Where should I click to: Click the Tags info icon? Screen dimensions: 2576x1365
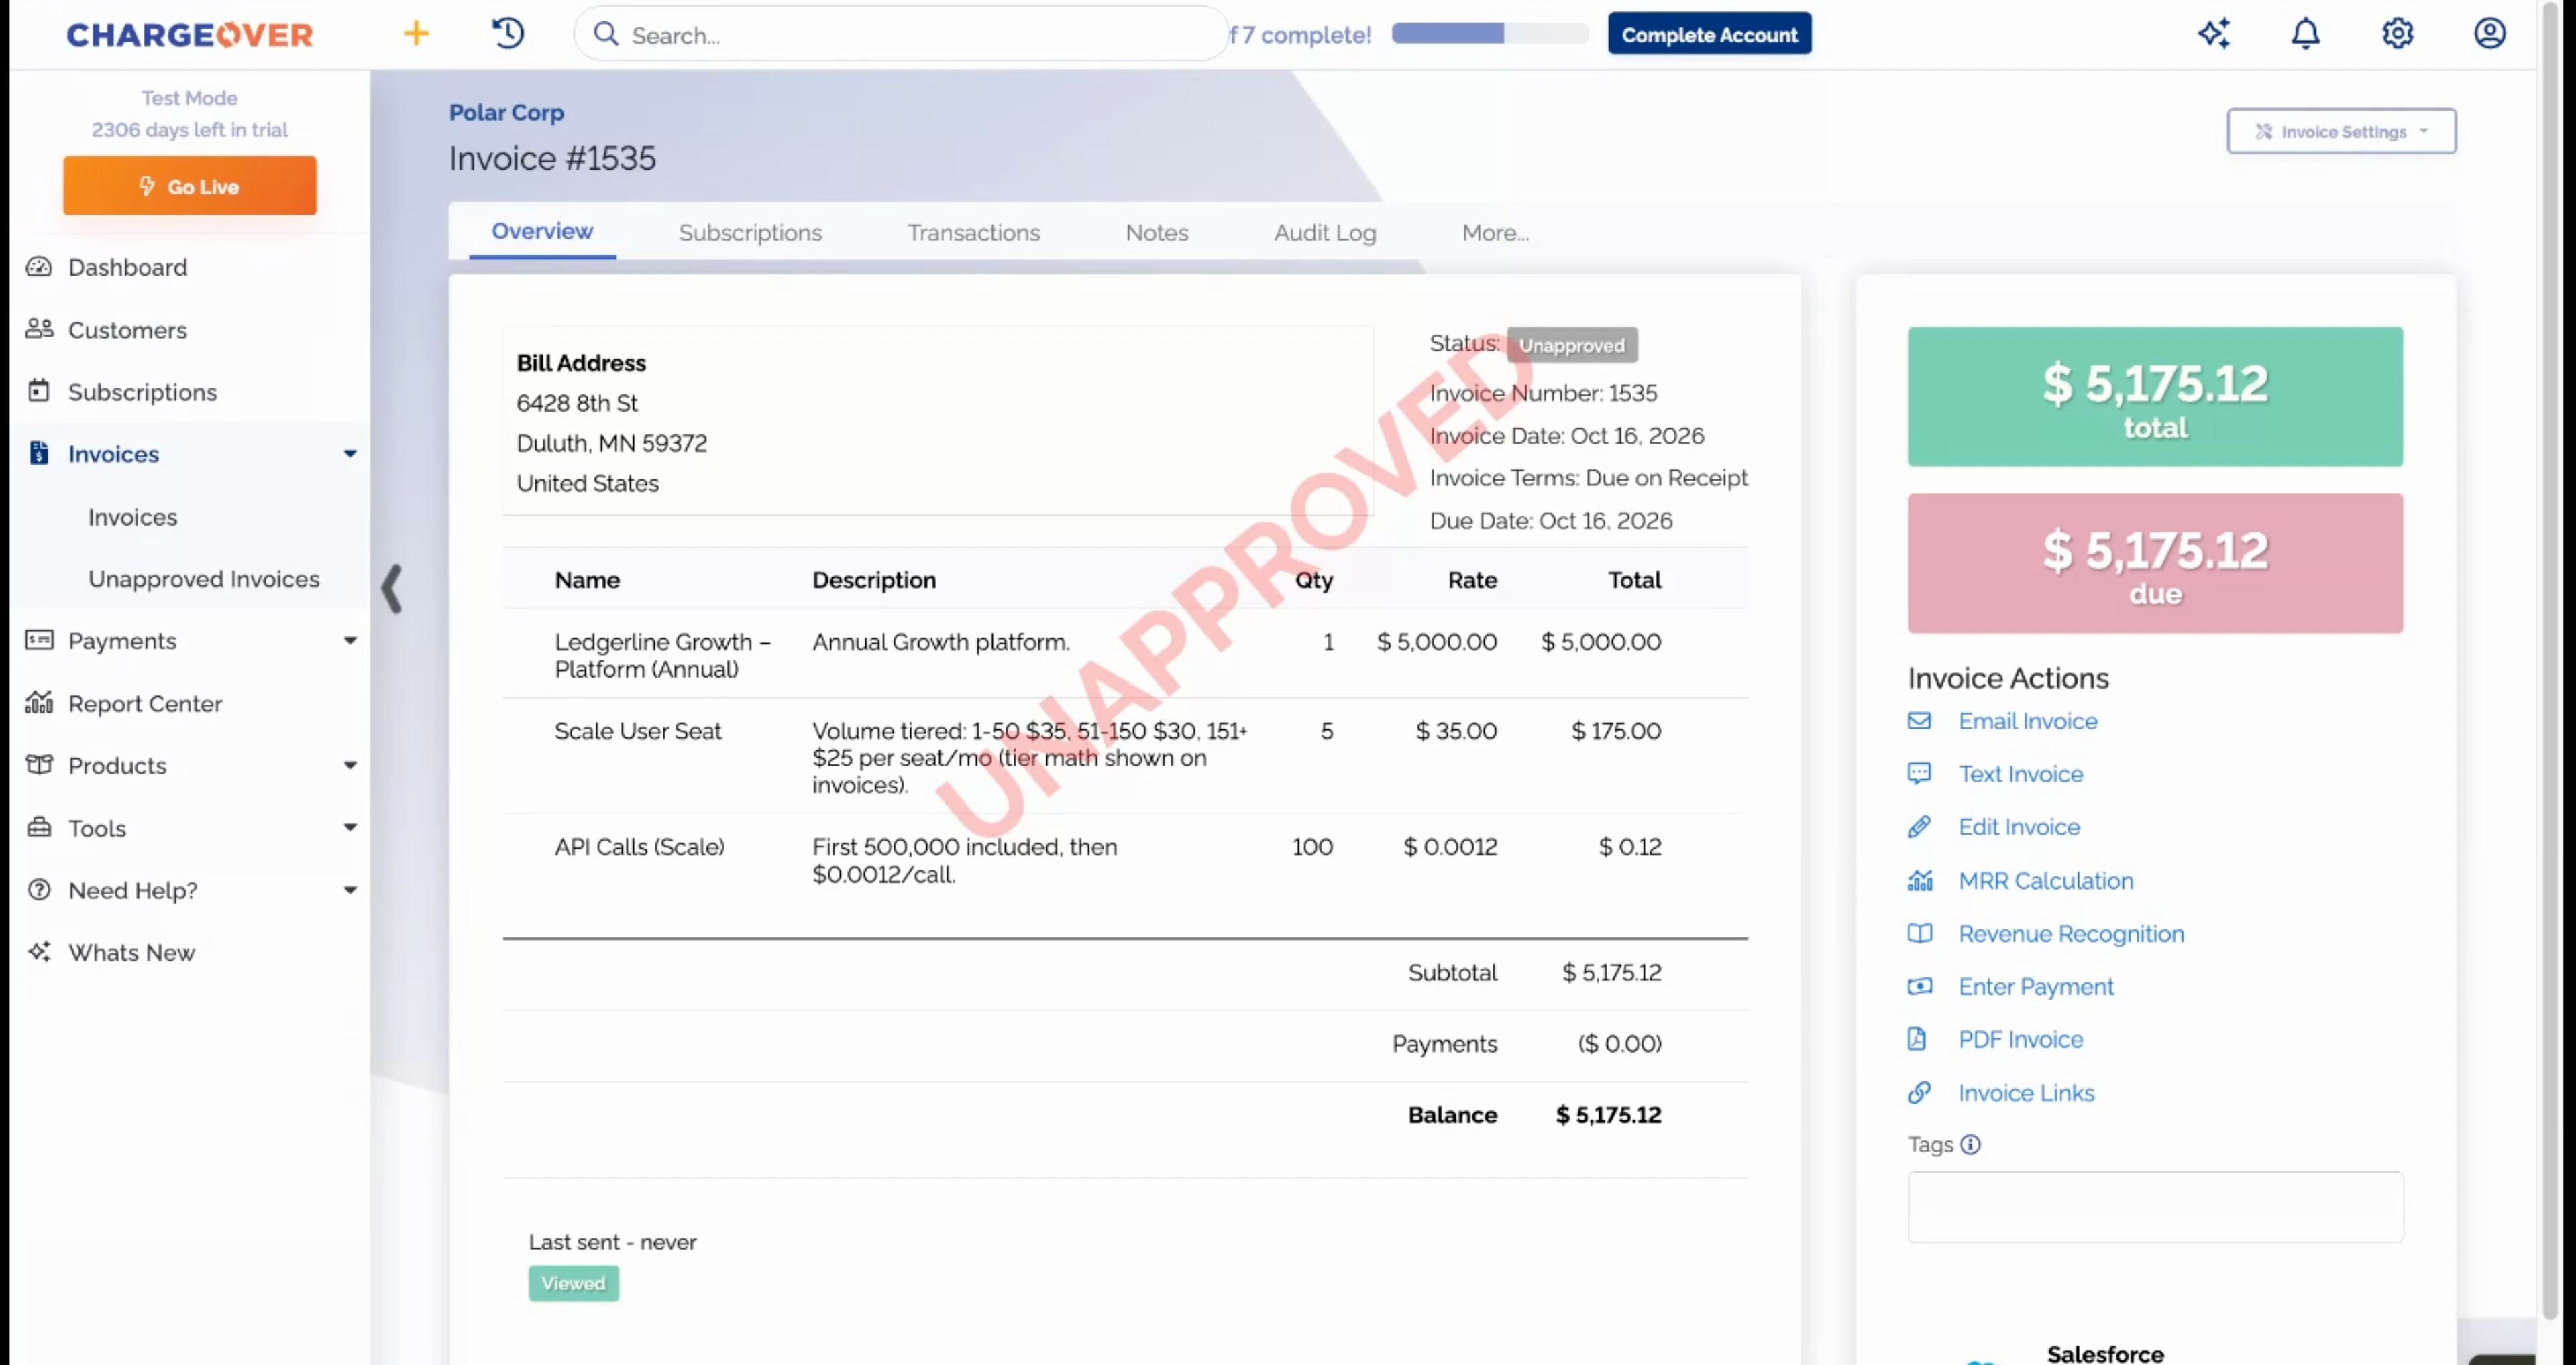pyautogui.click(x=1970, y=1144)
